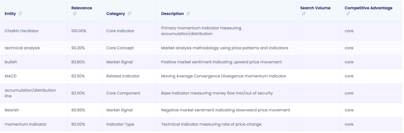404x133 pixels.
Task: Click sort icon under Competitive Advantage
Action: [348, 13]
